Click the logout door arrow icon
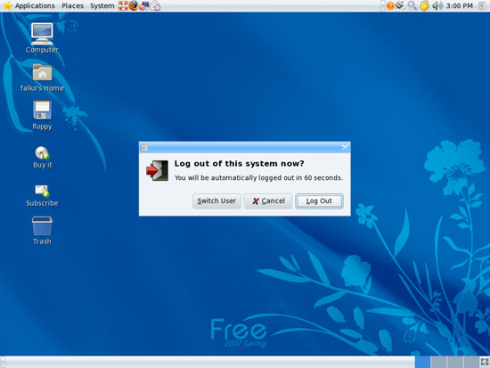 pyautogui.click(x=157, y=171)
